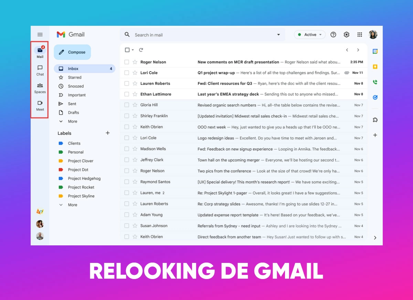413x300 pixels.
Task: Click the colorful app icon above the avatars
Action: click(40, 211)
